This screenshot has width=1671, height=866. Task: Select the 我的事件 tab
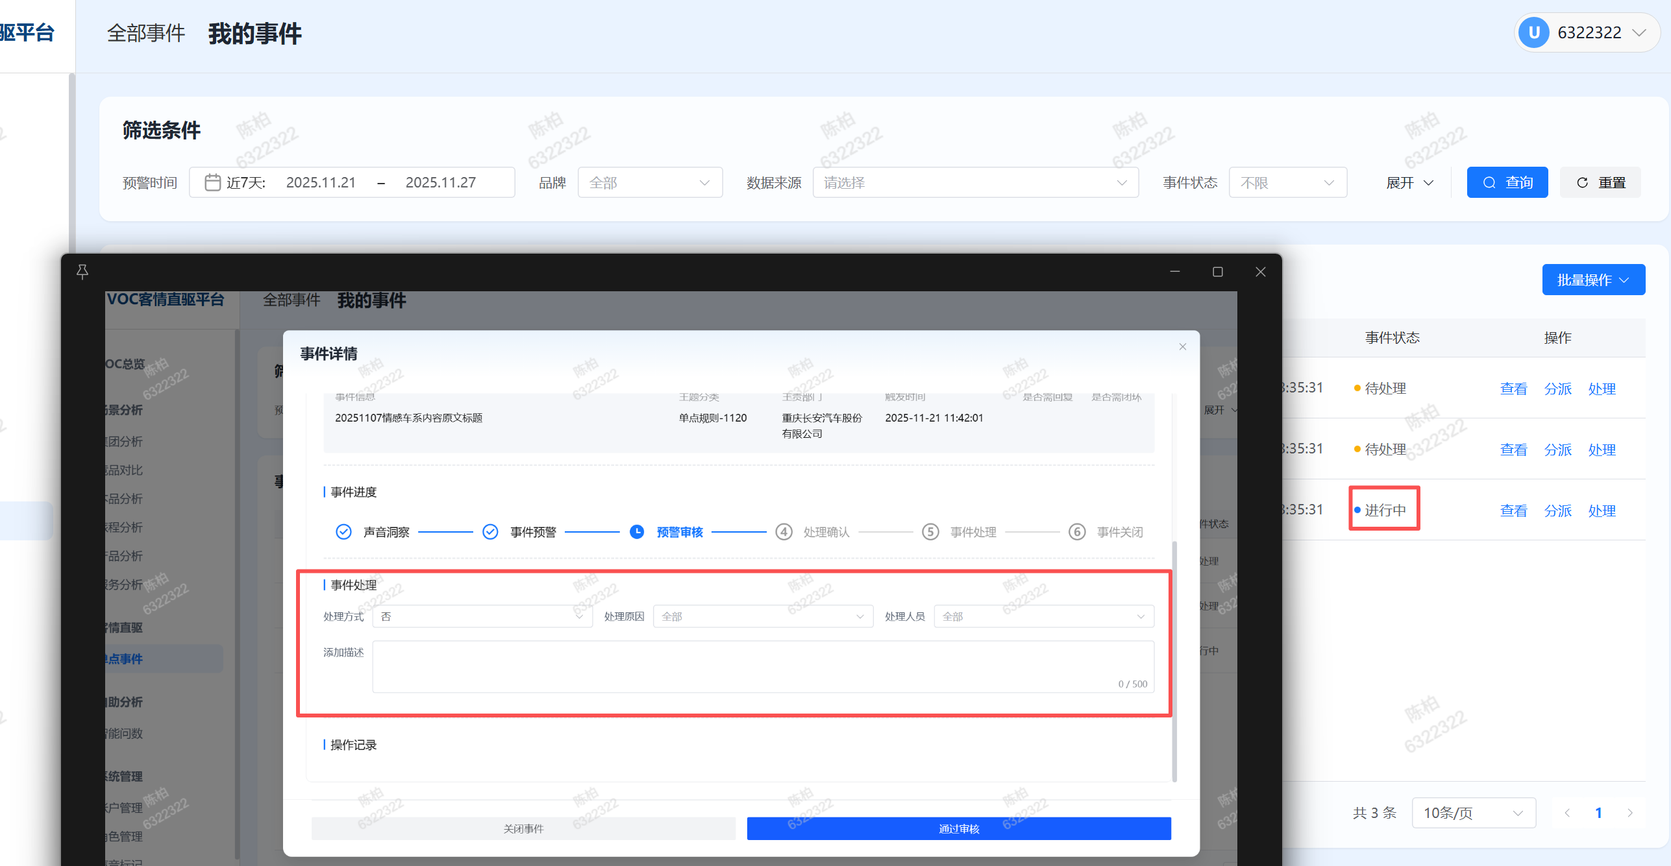tap(255, 33)
